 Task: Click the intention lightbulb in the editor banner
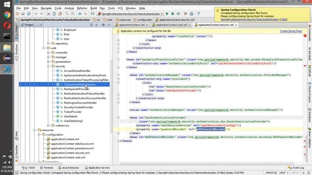click(118, 31)
